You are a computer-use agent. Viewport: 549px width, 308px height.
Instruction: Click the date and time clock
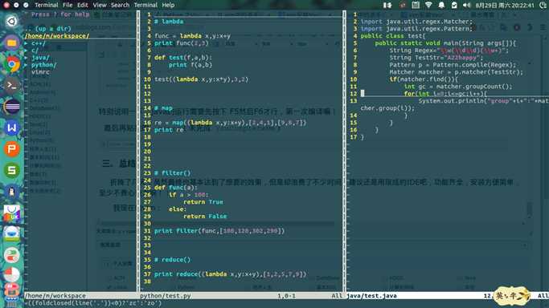click(x=505, y=6)
